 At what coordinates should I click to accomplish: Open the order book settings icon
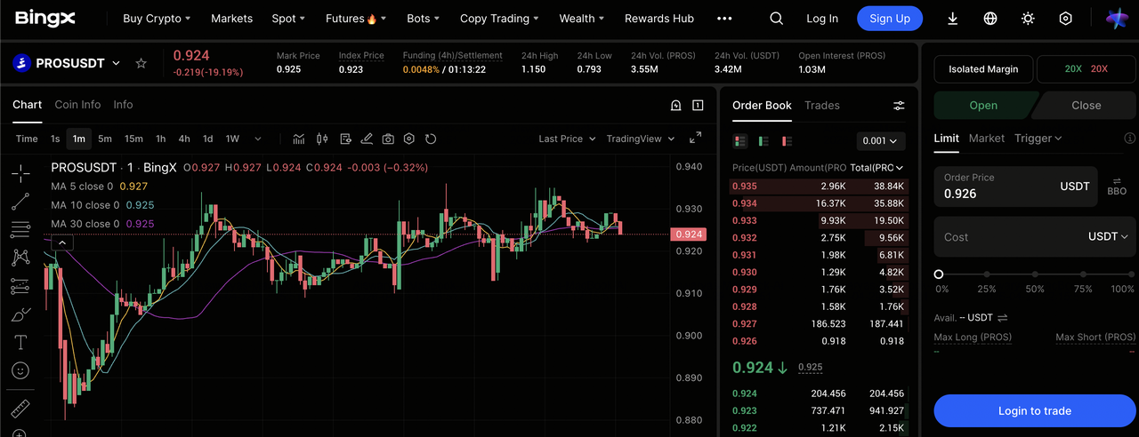pyautogui.click(x=899, y=106)
